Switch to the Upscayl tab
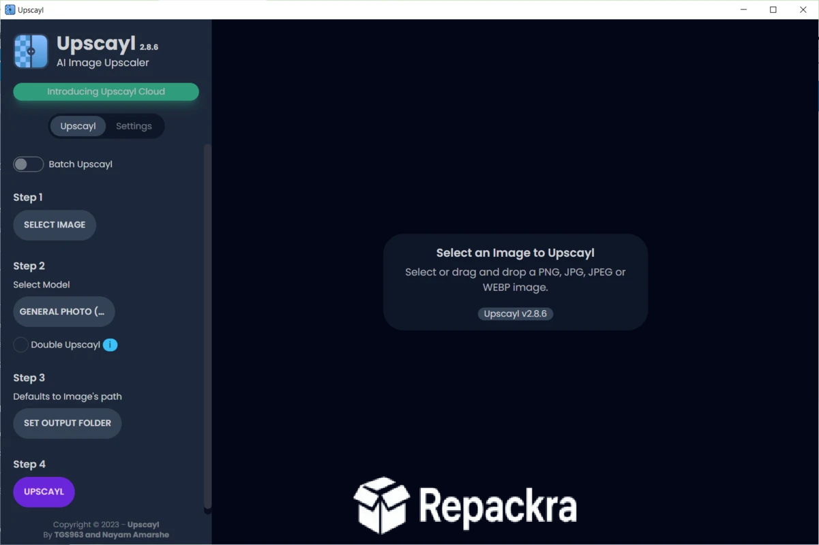819x545 pixels. point(78,126)
